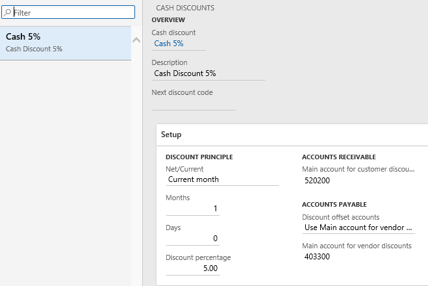Open the Discount offset accounts dropdown
This screenshot has height=286, width=428.
359,227
